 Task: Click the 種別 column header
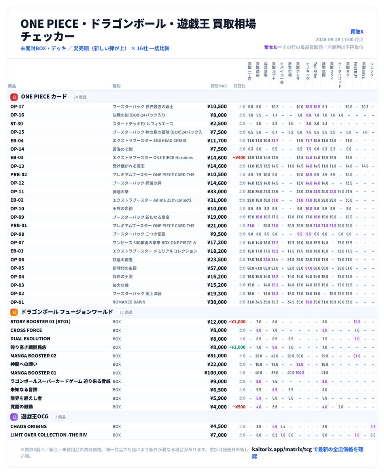(x=116, y=86)
